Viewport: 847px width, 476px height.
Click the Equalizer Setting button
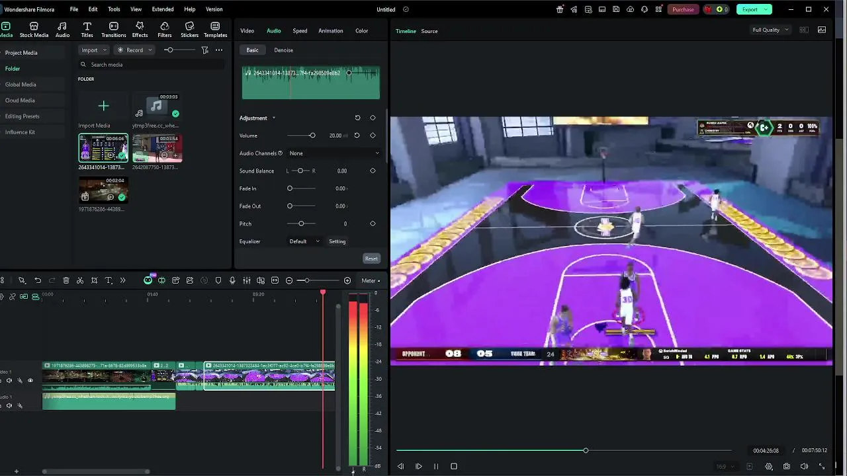pos(337,241)
